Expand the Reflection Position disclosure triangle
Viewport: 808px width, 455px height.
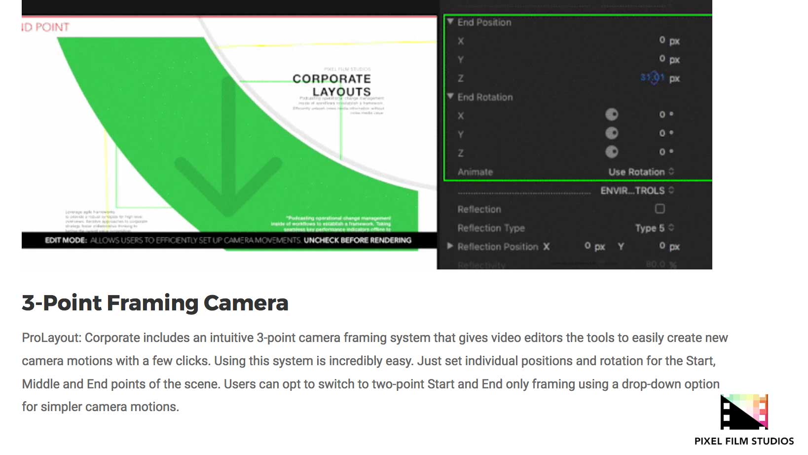pyautogui.click(x=450, y=246)
